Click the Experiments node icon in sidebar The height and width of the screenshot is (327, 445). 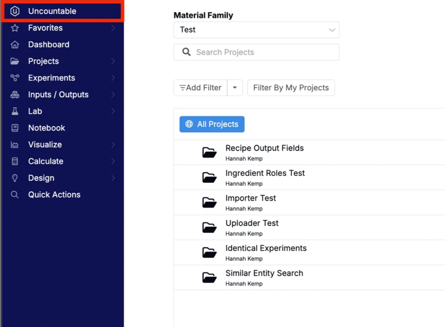point(15,78)
